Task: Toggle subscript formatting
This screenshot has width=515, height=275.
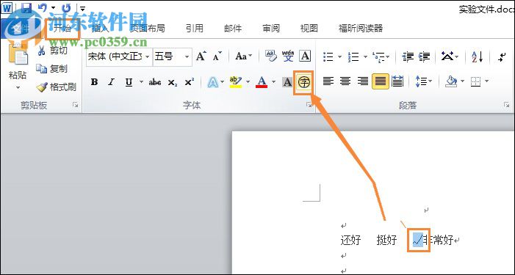Action: (173, 82)
